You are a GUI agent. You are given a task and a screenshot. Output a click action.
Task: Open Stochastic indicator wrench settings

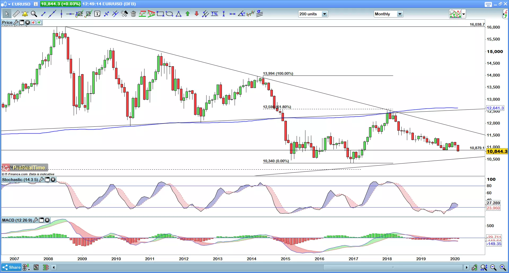coord(41,180)
